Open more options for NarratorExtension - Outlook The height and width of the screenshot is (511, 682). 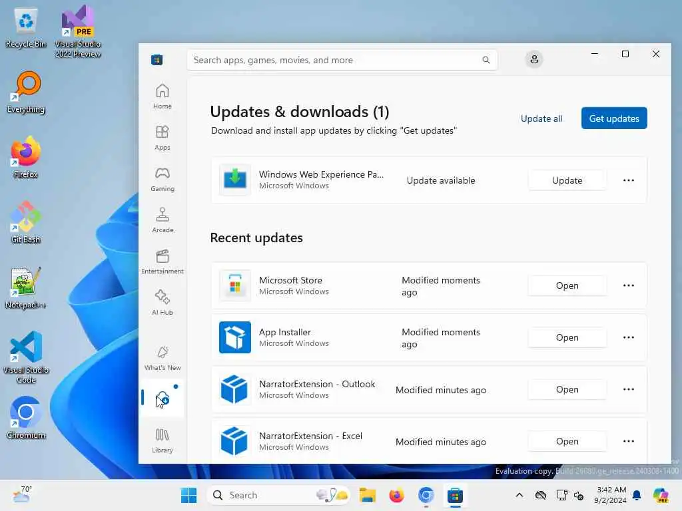coord(629,389)
